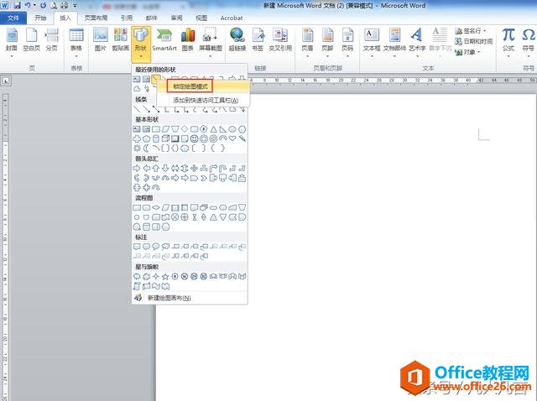The width and height of the screenshot is (537, 401).
Task: Open the 页眉 header dropdown
Action: [x=308, y=43]
